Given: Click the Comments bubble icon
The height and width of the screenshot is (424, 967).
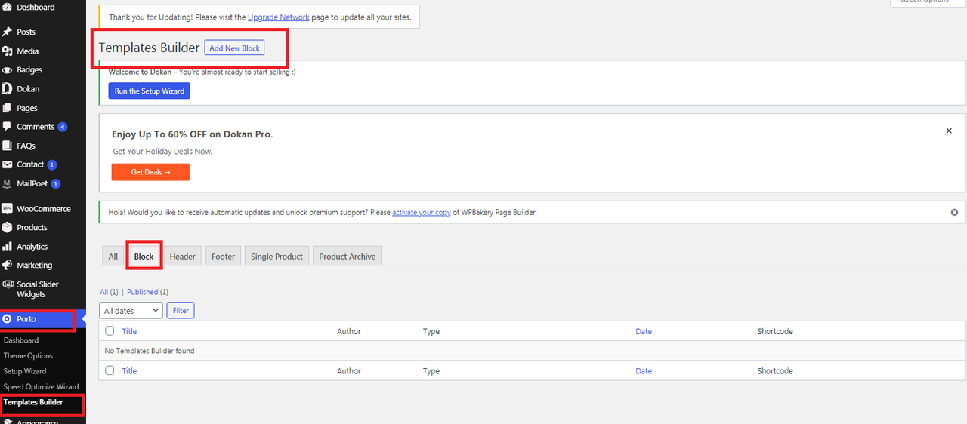Looking at the screenshot, I should tap(7, 127).
